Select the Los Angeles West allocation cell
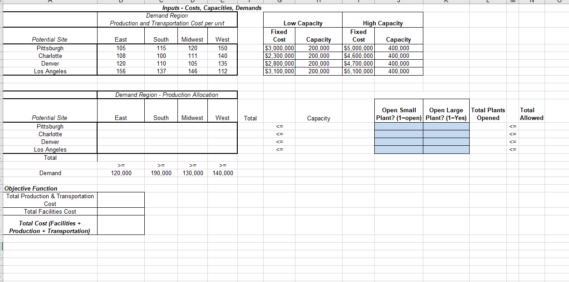Image resolution: width=569 pixels, height=282 pixels. (222, 149)
